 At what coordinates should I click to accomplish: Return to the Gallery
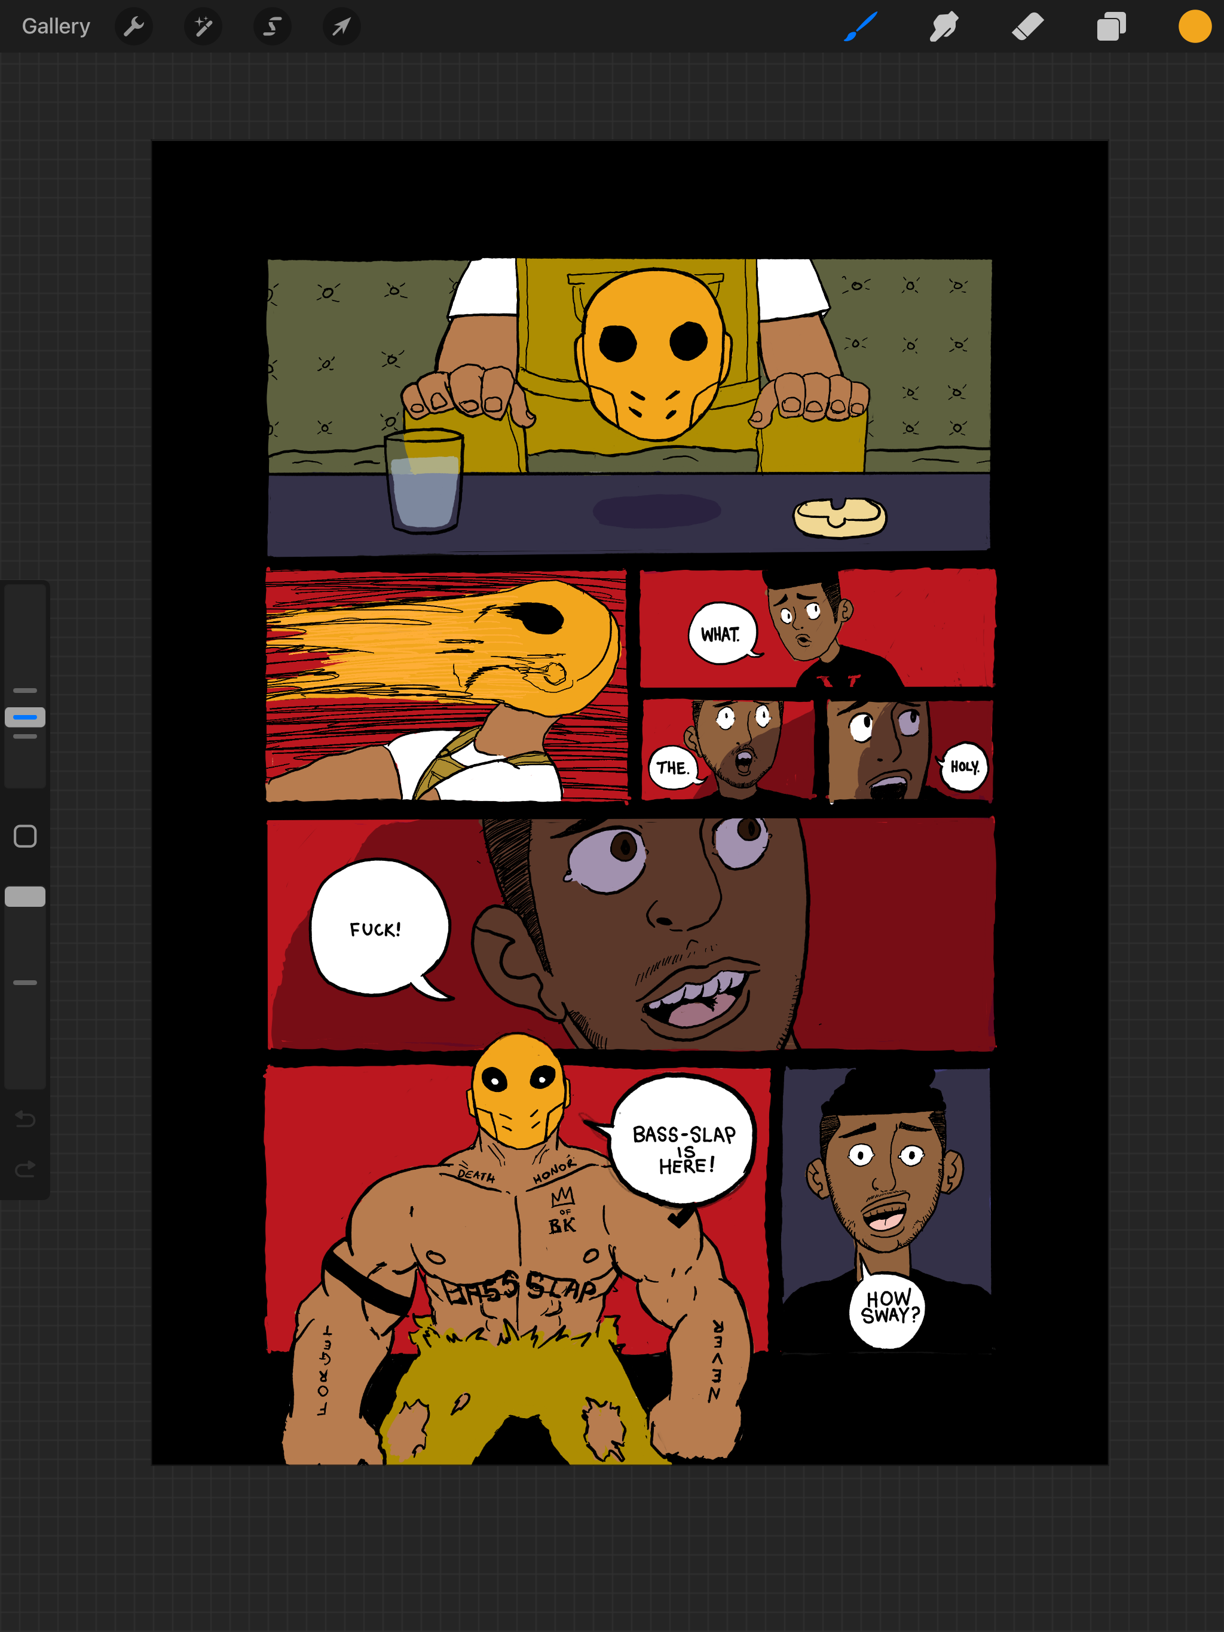(x=56, y=26)
